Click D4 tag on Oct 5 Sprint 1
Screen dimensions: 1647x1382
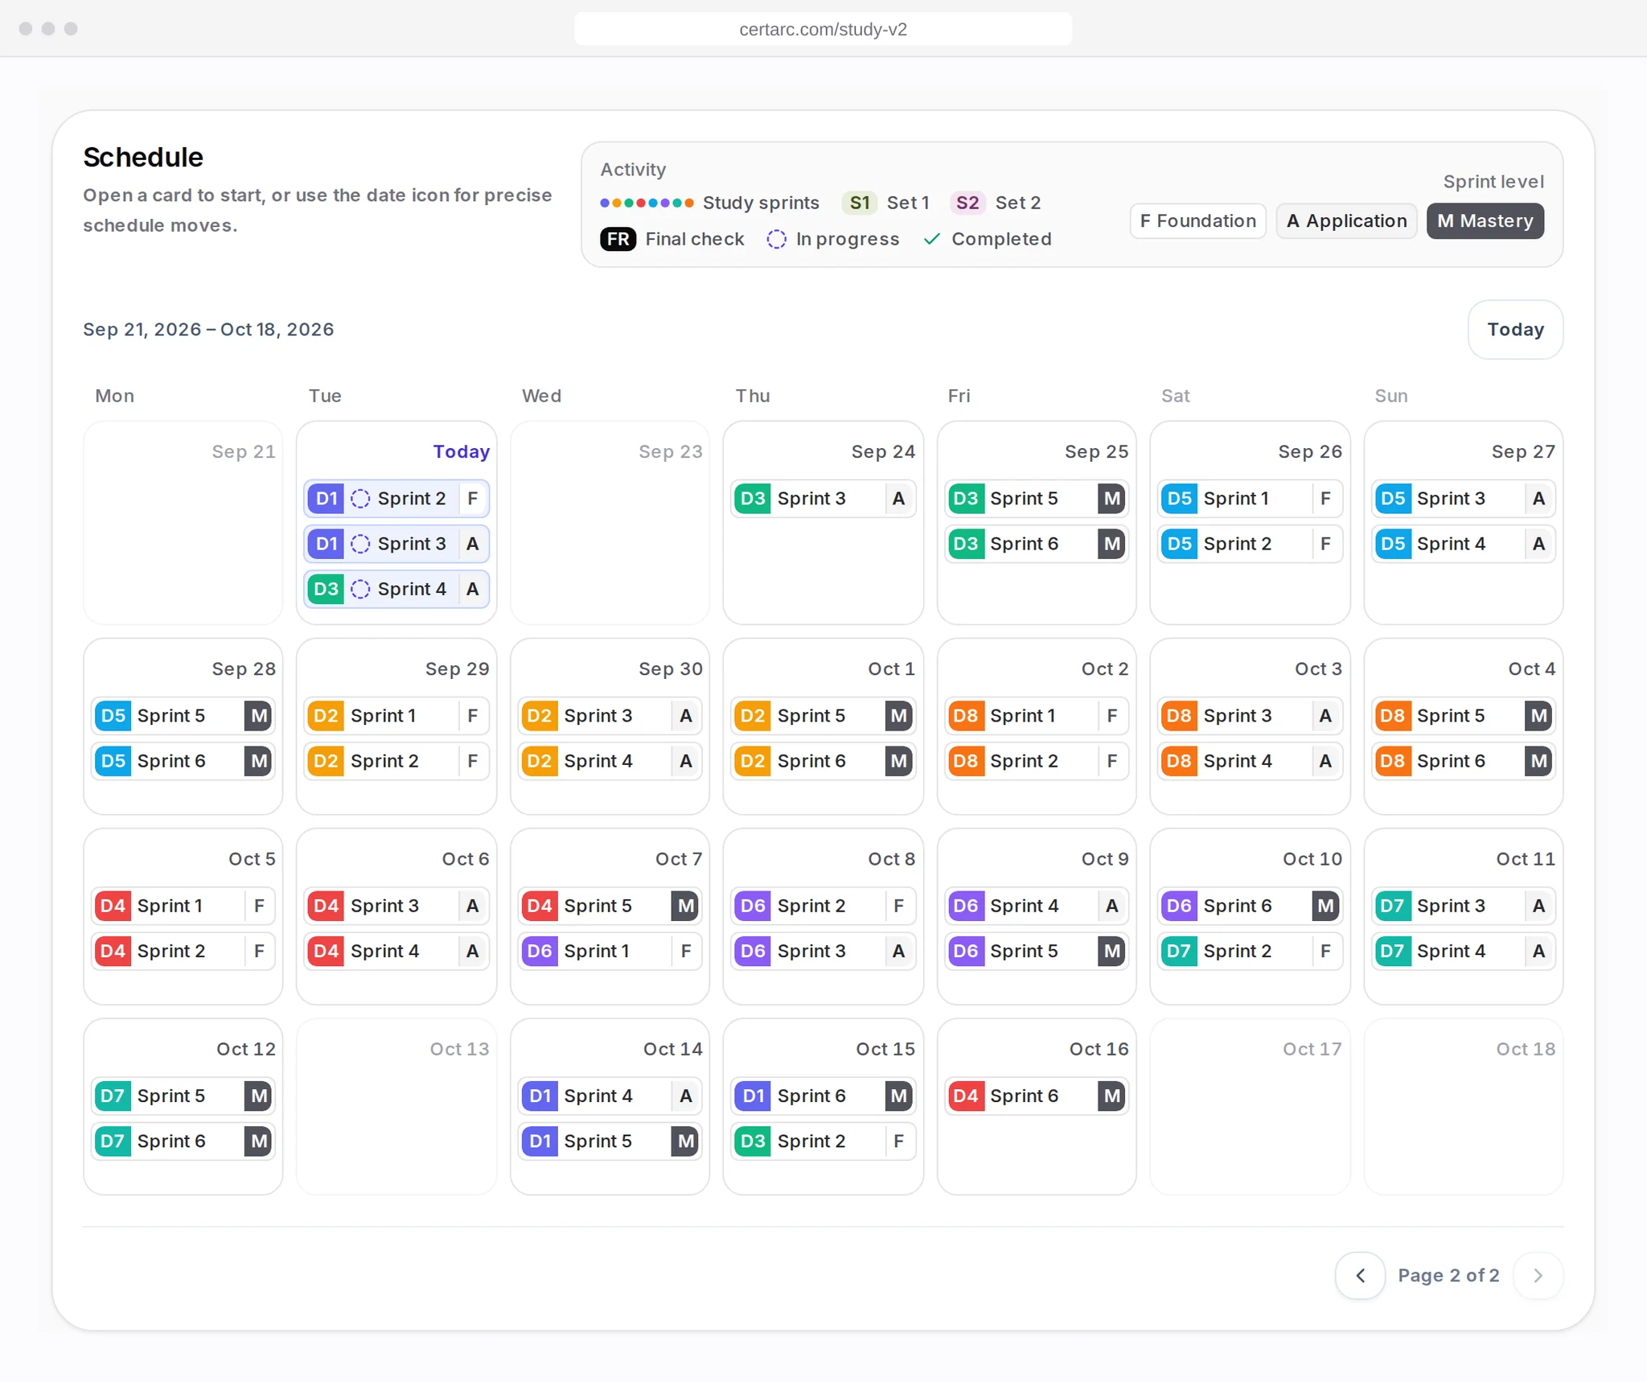[x=113, y=906]
